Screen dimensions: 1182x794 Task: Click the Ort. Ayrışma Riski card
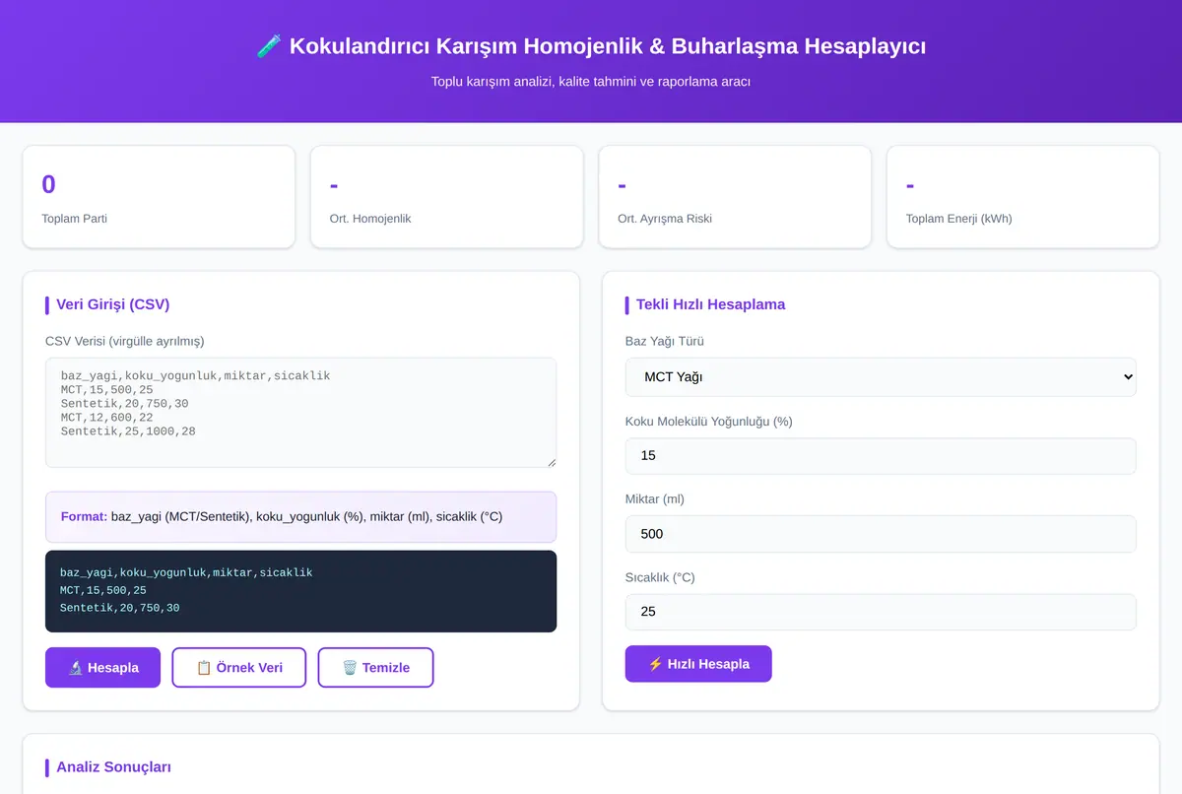[x=735, y=197]
